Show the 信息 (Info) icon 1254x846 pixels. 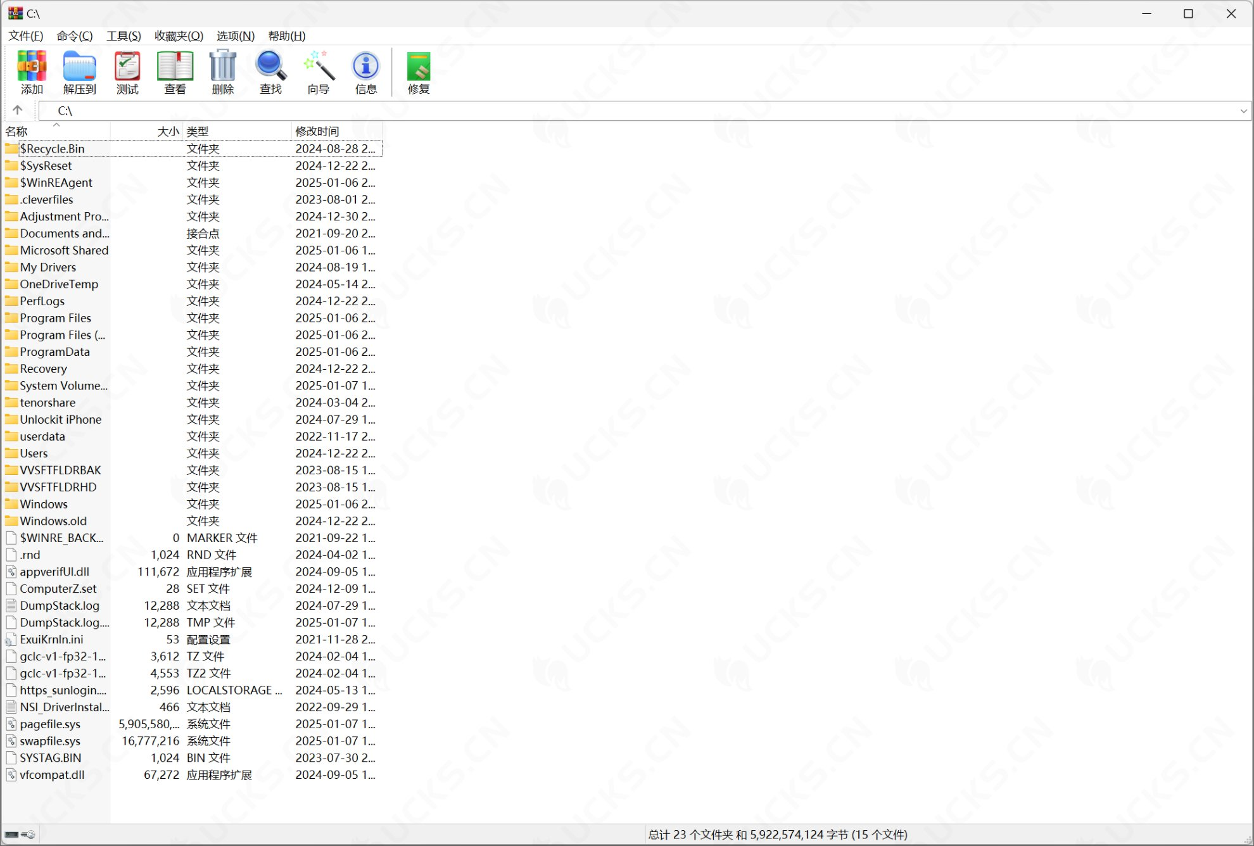coord(366,72)
